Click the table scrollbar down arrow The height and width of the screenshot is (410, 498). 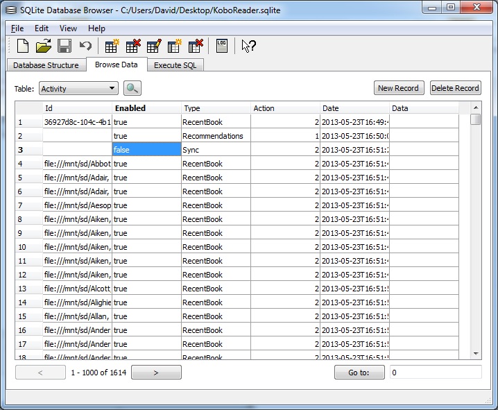[476, 354]
